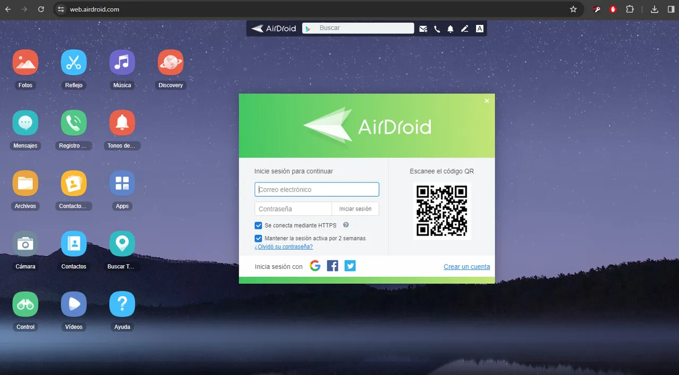This screenshot has height=375, width=679.
Task: Bookmark this page with star icon
Action: [x=573, y=10]
